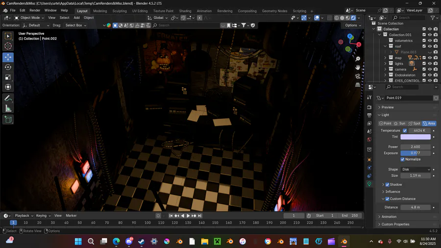
Task: Open the timeline Playback menu
Action: pyautogui.click(x=24, y=216)
